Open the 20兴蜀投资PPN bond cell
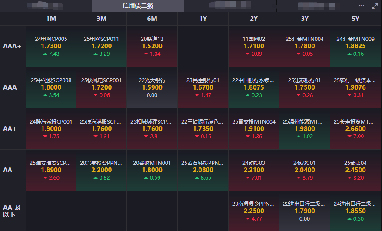 [x=102, y=170]
